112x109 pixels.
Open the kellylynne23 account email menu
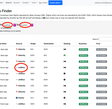point(103,3)
